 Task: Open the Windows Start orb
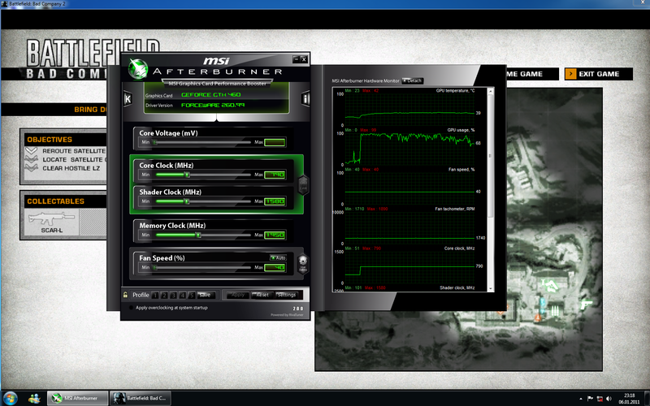(35, 398)
